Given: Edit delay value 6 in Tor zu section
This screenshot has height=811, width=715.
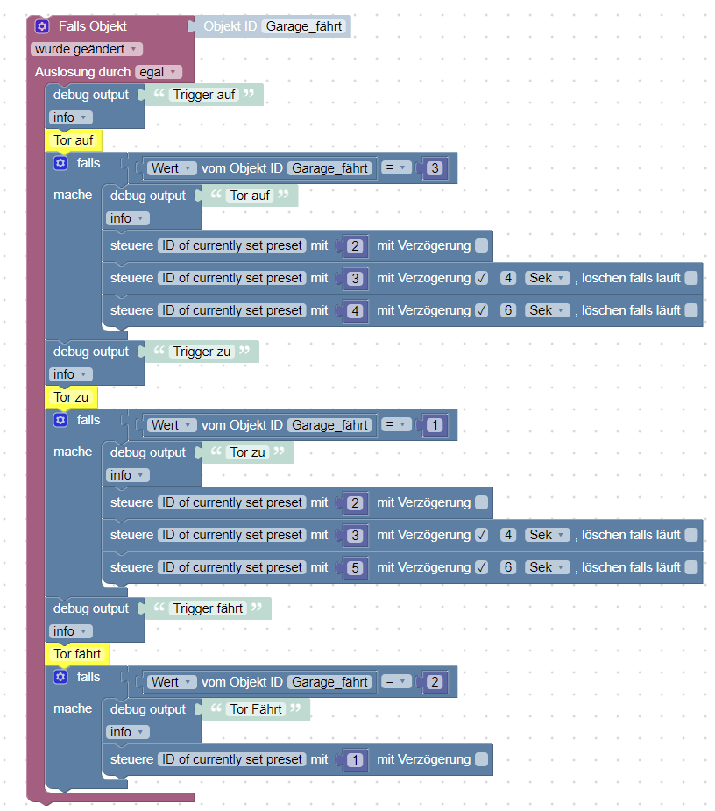Looking at the screenshot, I should 508,567.
